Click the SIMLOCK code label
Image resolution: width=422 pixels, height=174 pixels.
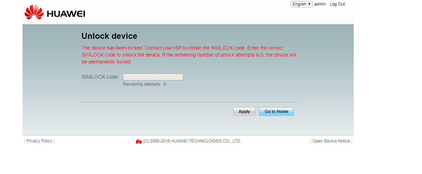click(100, 77)
